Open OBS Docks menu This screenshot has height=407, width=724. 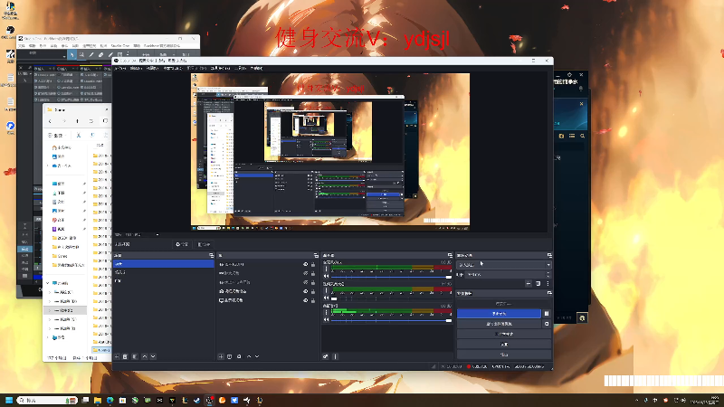pos(172,69)
